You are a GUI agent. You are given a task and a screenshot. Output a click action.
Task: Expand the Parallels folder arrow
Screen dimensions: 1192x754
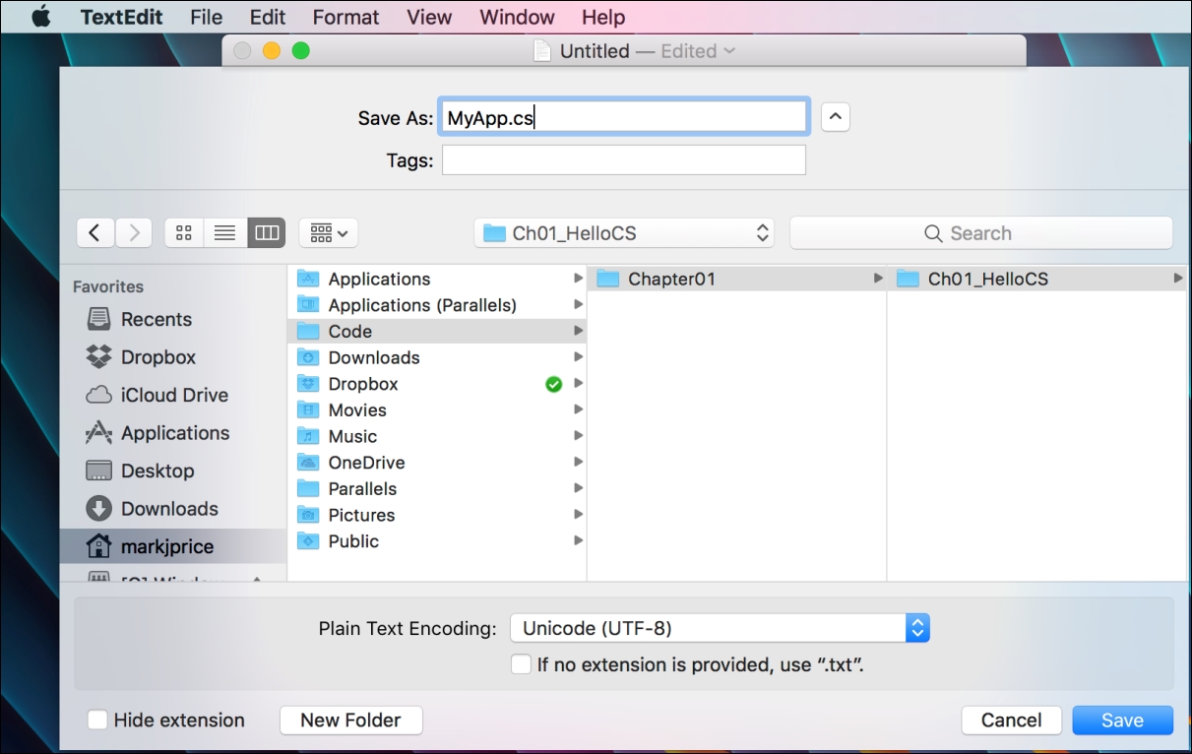[x=579, y=488]
